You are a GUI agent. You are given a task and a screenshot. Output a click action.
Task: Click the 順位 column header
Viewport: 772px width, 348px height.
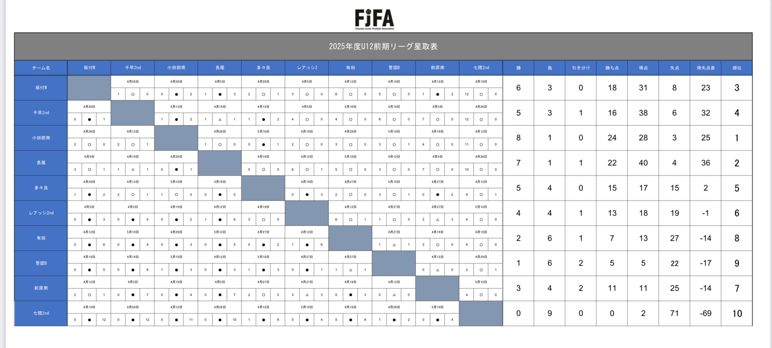click(x=737, y=68)
